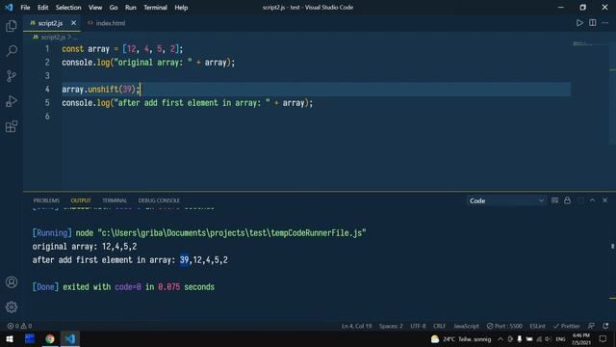Screen dimensions: 616x347
Task: Click Prettier status bar item
Action: (x=566, y=326)
